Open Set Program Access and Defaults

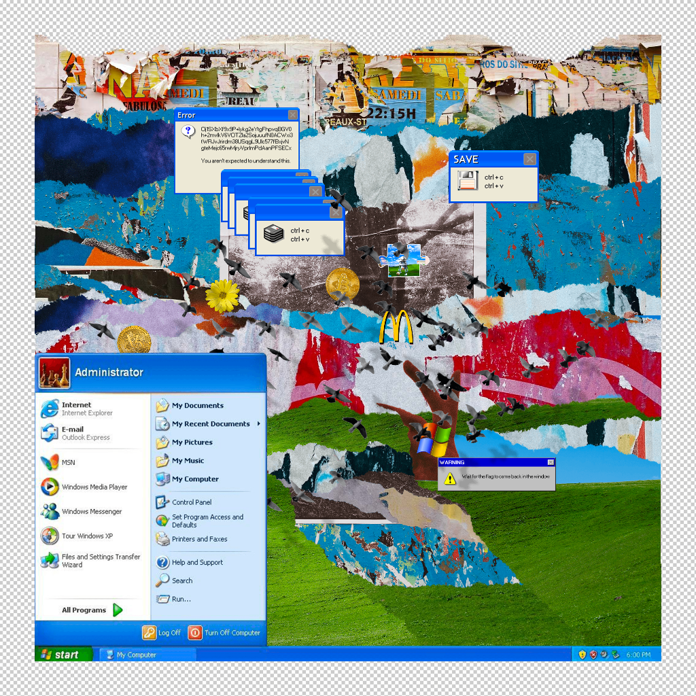(x=200, y=521)
